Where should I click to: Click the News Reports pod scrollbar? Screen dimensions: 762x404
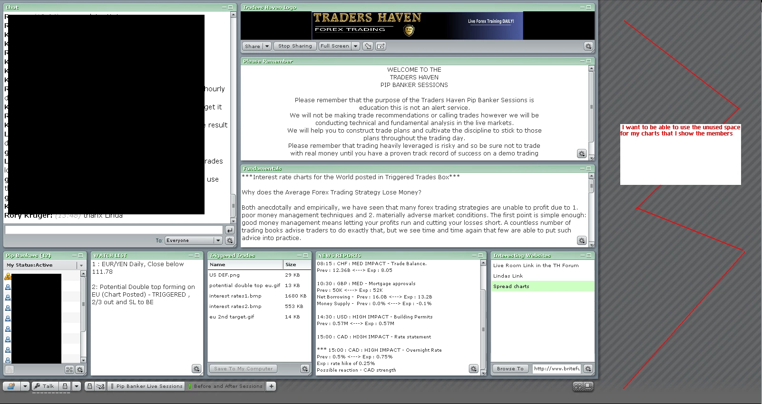point(483,317)
